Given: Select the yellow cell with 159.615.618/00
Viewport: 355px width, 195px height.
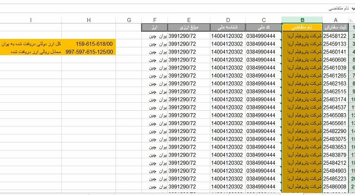Looking at the screenshot, I should click(89, 44).
